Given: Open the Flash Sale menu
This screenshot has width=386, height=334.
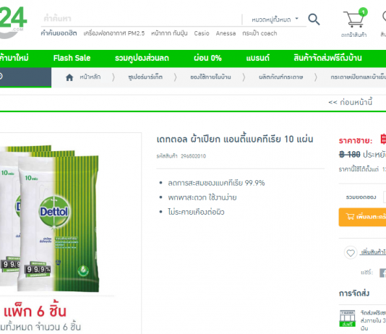Looking at the screenshot, I should (72, 58).
